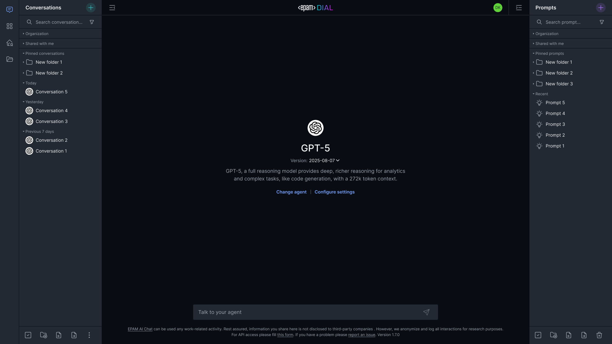Image resolution: width=612 pixels, height=344 pixels.
Task: Toggle select all prompts checkbox icon
Action: (x=538, y=335)
